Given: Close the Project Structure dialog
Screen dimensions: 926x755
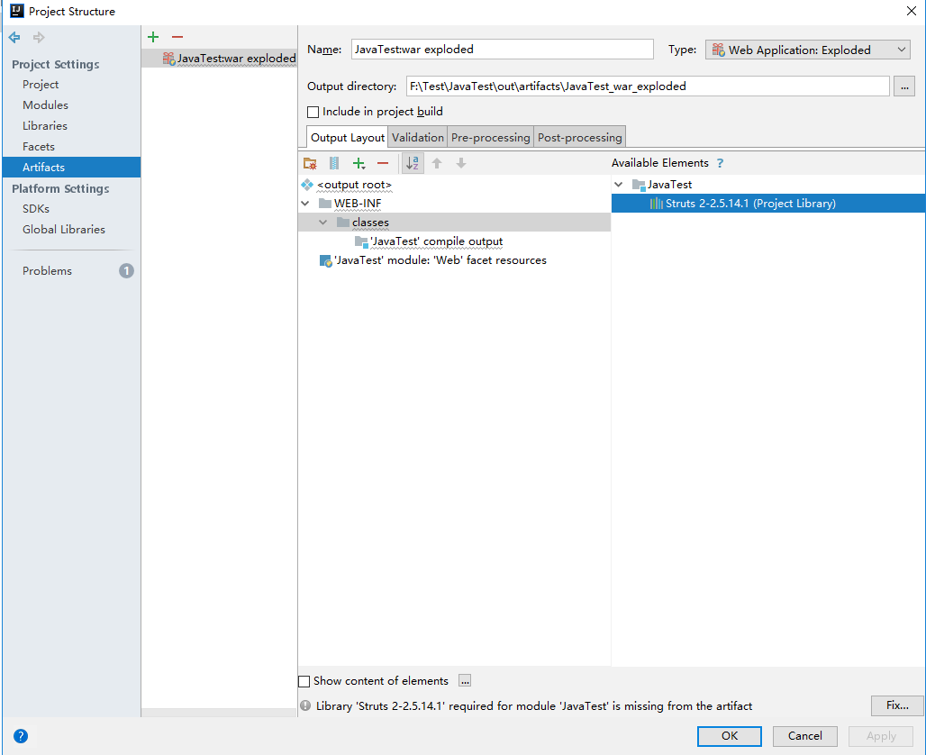Looking at the screenshot, I should pyautogui.click(x=912, y=11).
